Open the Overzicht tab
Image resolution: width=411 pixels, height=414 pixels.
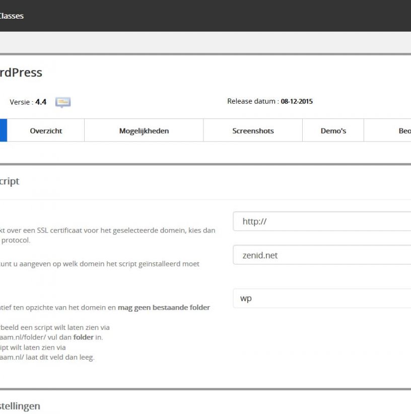46,130
